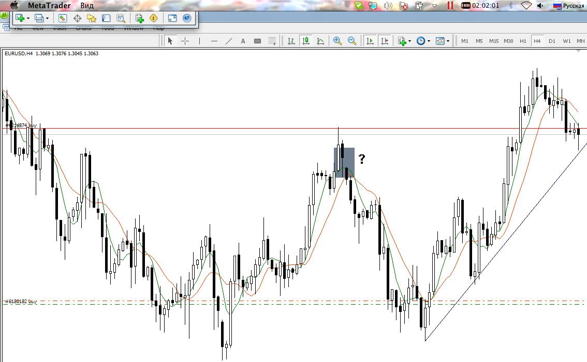Expand the New Chart dropdown arrow
Image resolution: width=587 pixels, height=362 pixels.
point(28,18)
